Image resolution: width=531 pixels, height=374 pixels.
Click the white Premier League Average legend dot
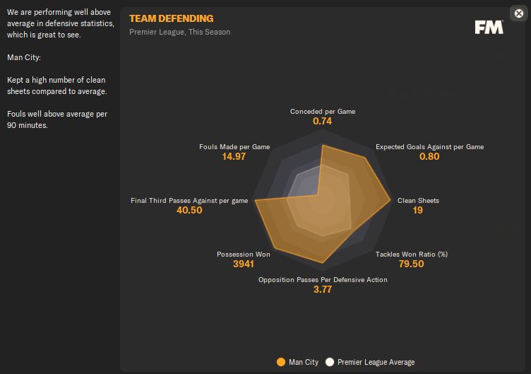(329, 362)
